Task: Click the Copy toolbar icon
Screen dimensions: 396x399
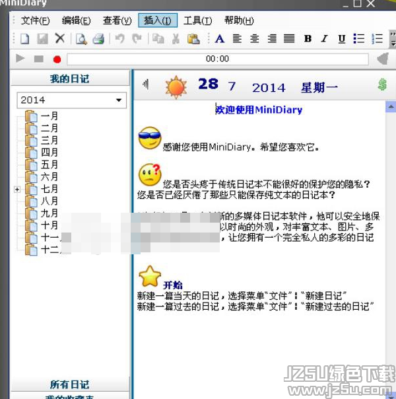Action: click(158, 39)
